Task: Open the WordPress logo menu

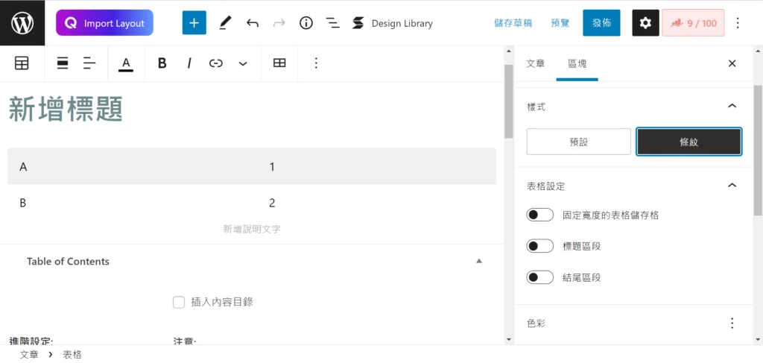Action: (x=22, y=23)
